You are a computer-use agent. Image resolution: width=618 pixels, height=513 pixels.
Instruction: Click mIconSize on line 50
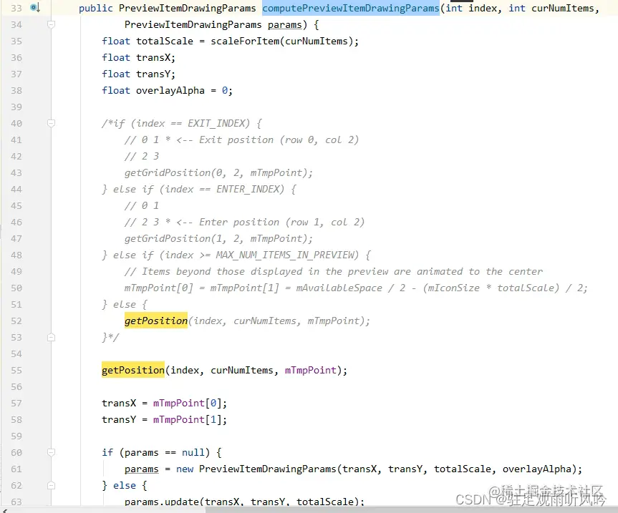click(454, 288)
